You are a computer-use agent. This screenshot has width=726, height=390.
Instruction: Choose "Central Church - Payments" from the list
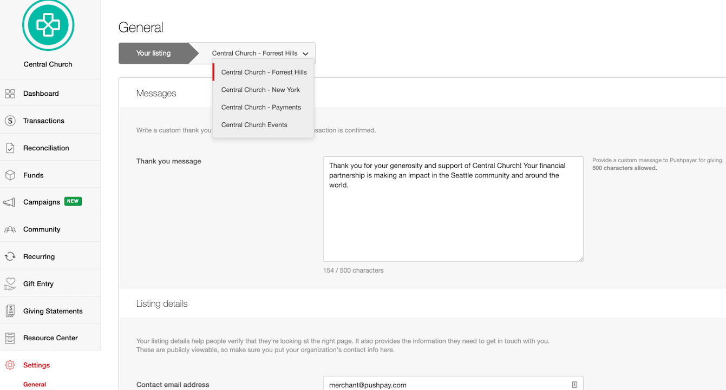[x=261, y=107]
